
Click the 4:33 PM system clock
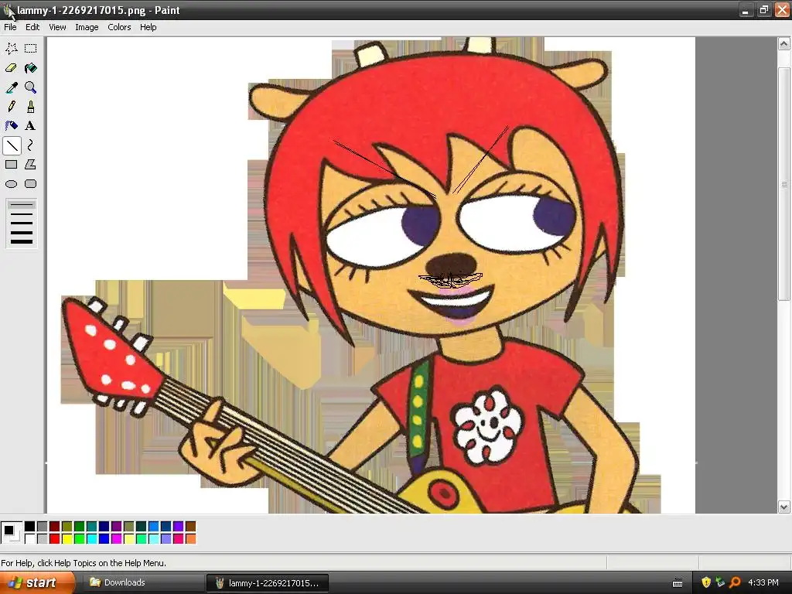763,582
